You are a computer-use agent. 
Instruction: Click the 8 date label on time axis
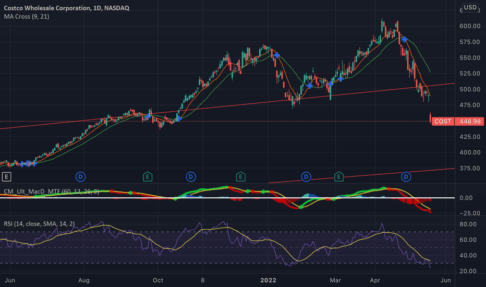(x=203, y=281)
